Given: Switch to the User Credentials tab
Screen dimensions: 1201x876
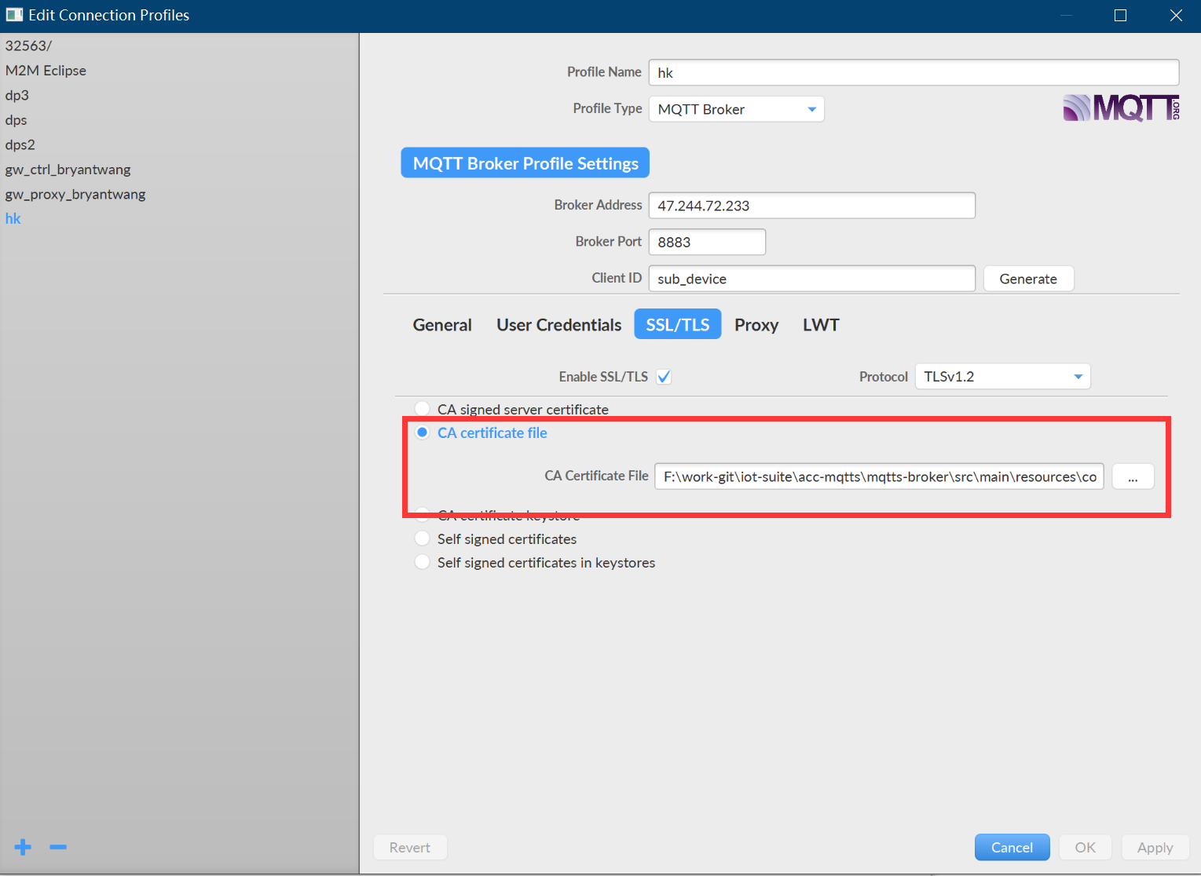Looking at the screenshot, I should (558, 325).
